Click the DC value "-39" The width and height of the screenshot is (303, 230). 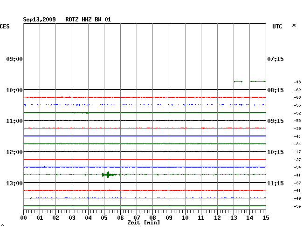[297, 129]
